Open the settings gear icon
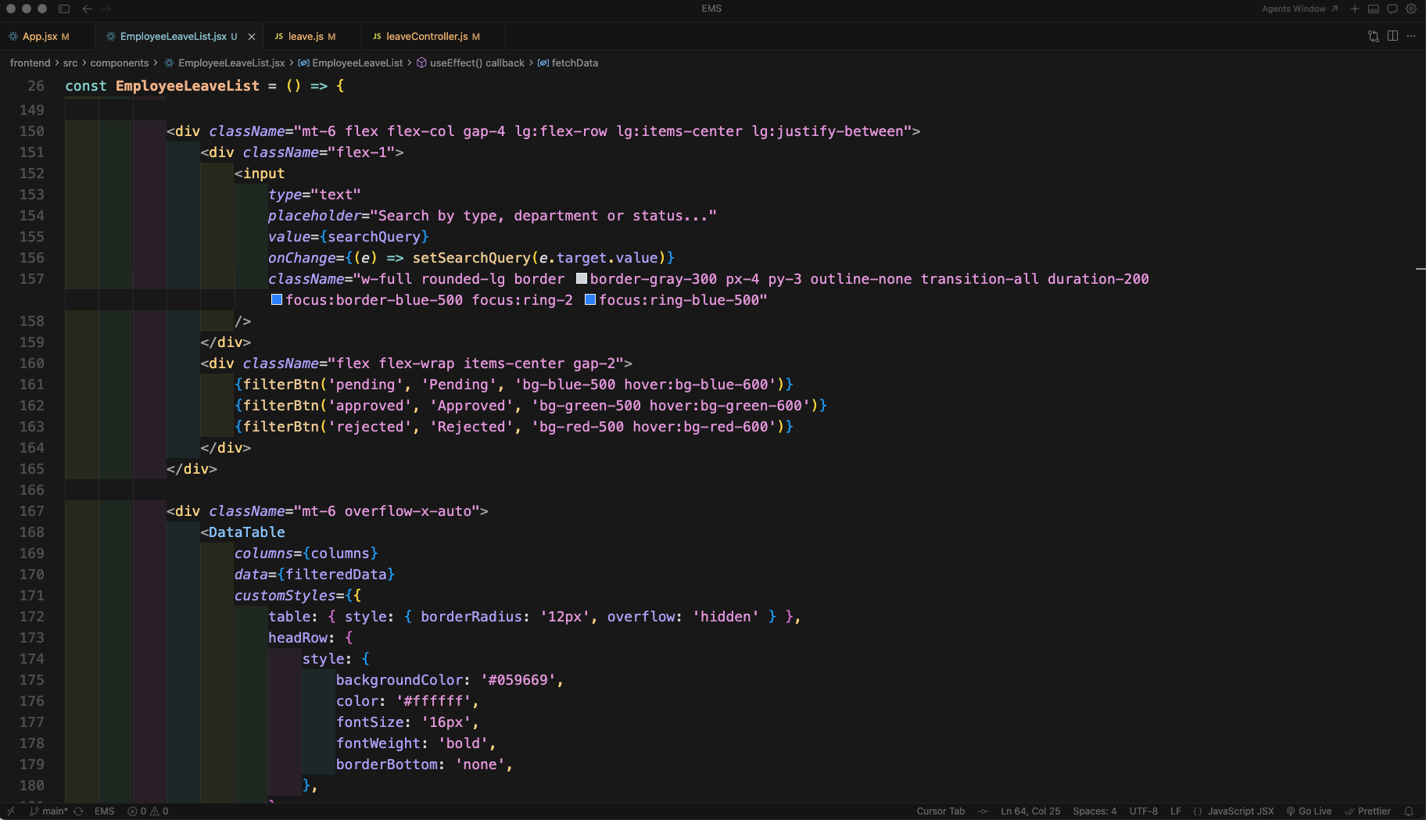 [1411, 9]
